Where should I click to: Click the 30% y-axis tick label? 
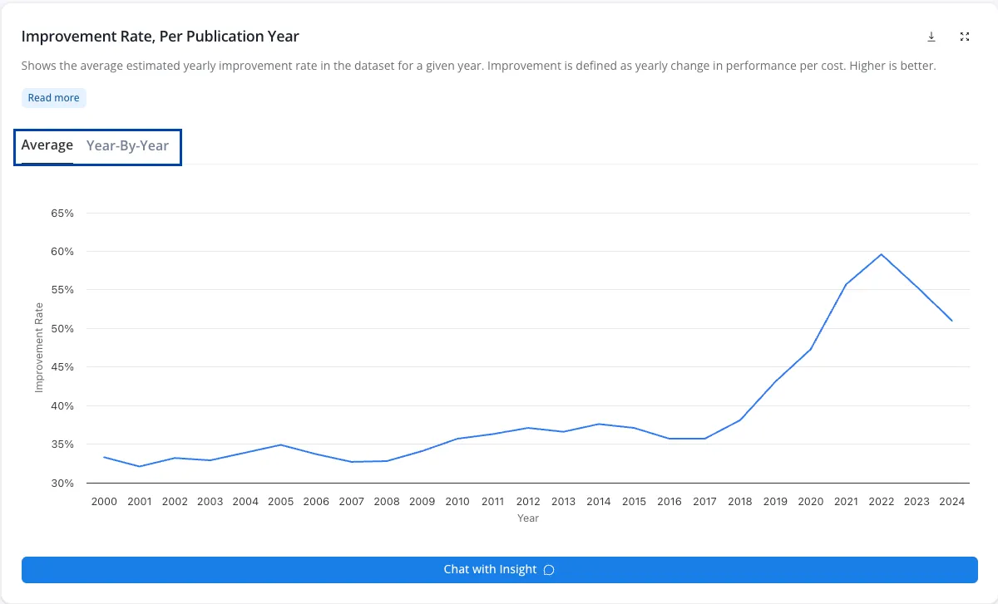62,484
